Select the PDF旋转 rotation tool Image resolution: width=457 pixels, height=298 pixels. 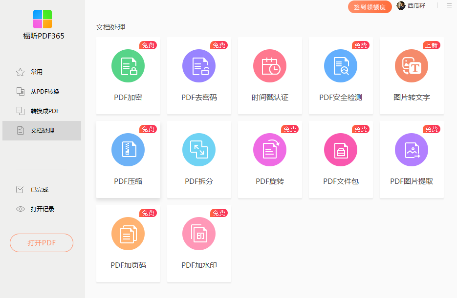click(270, 159)
